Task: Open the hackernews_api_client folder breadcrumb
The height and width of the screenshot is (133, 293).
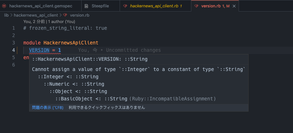Action: [36, 15]
